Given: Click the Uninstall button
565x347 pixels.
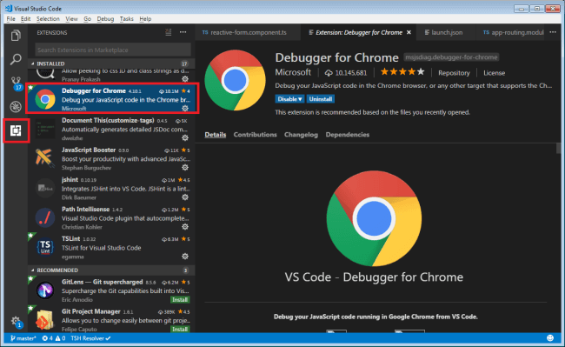Looking at the screenshot, I should 321,99.
